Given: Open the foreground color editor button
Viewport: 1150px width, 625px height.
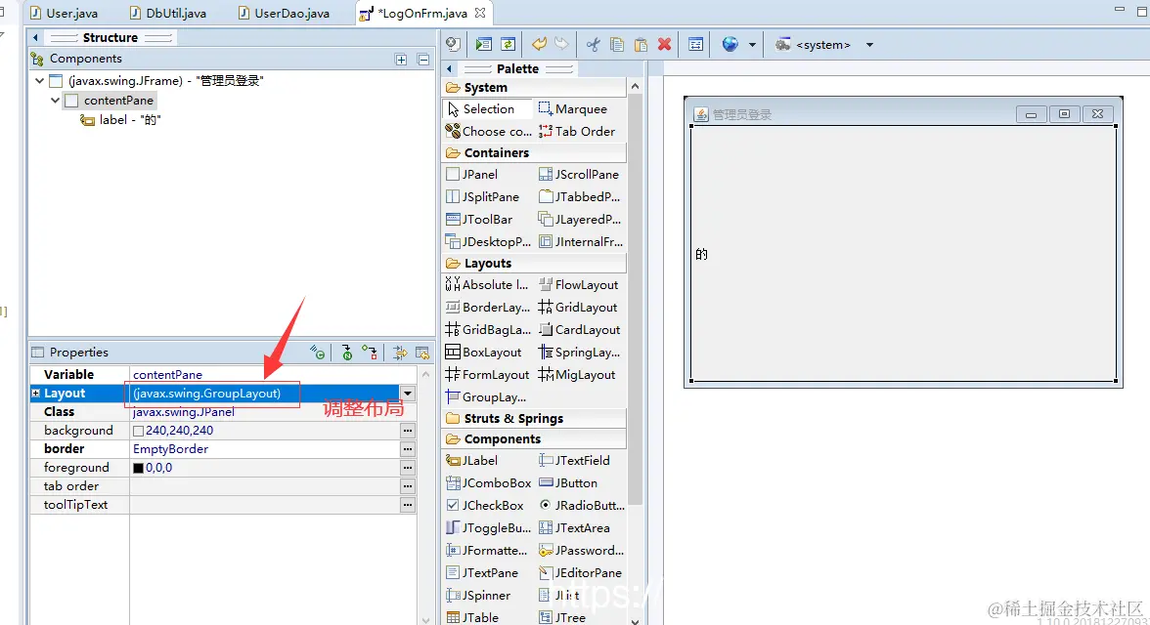Looking at the screenshot, I should point(408,468).
